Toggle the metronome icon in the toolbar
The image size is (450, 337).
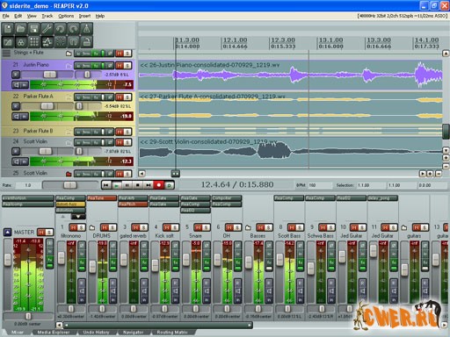pyautogui.click(x=87, y=29)
